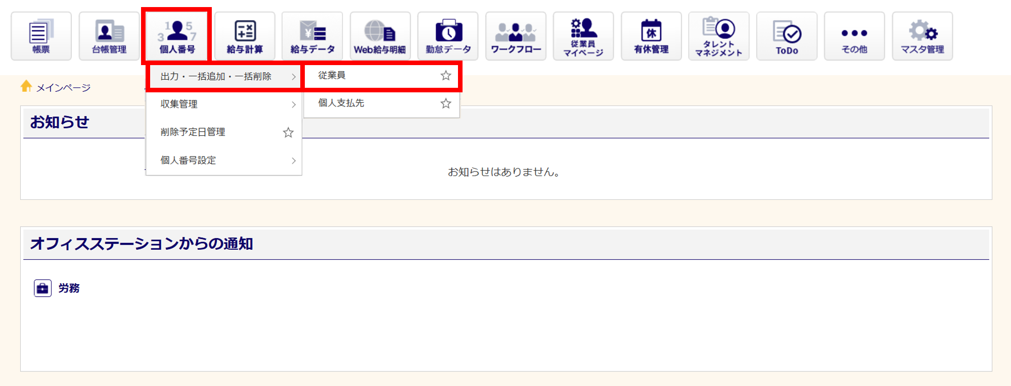The width and height of the screenshot is (1011, 386).
Task: Open the ワークフロー workflow icon
Action: (516, 36)
